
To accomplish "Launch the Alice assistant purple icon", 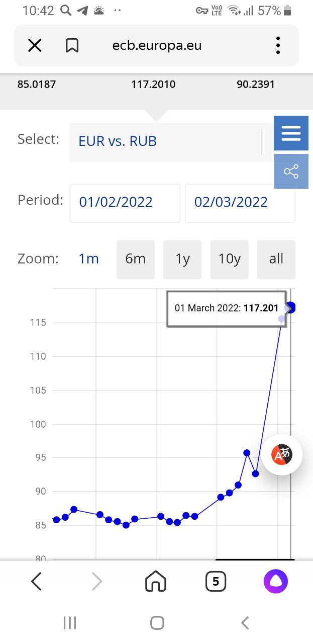I will 276,582.
